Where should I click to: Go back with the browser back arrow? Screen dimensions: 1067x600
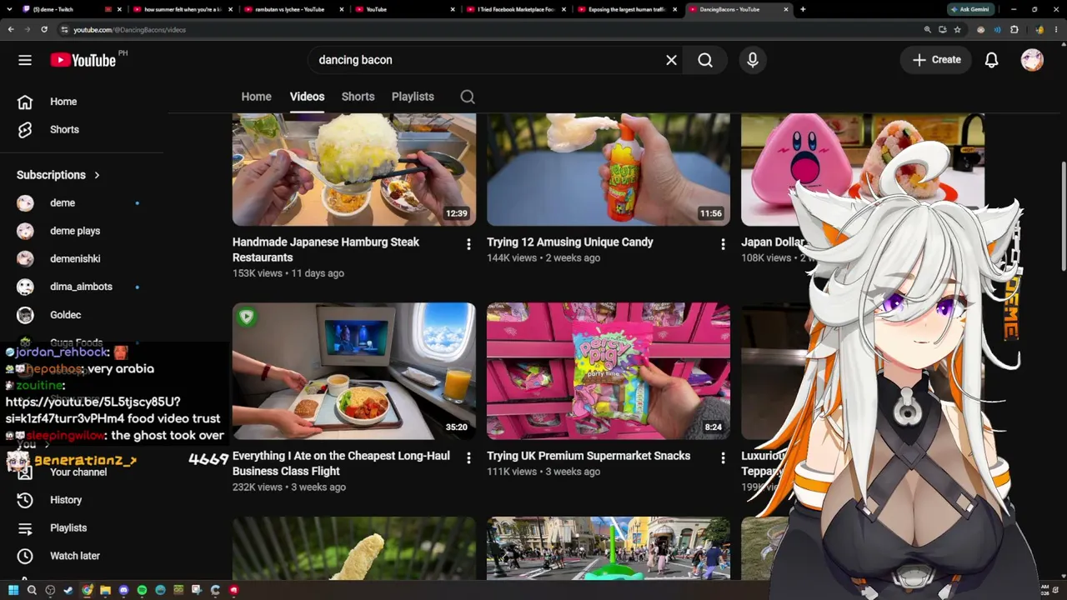(11, 29)
